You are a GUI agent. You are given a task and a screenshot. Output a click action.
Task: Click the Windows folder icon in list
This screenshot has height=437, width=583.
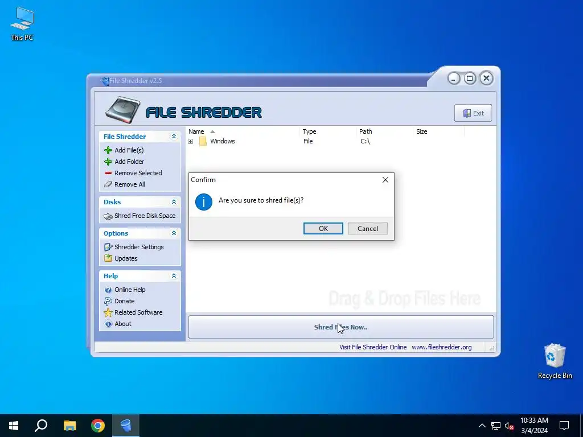203,142
